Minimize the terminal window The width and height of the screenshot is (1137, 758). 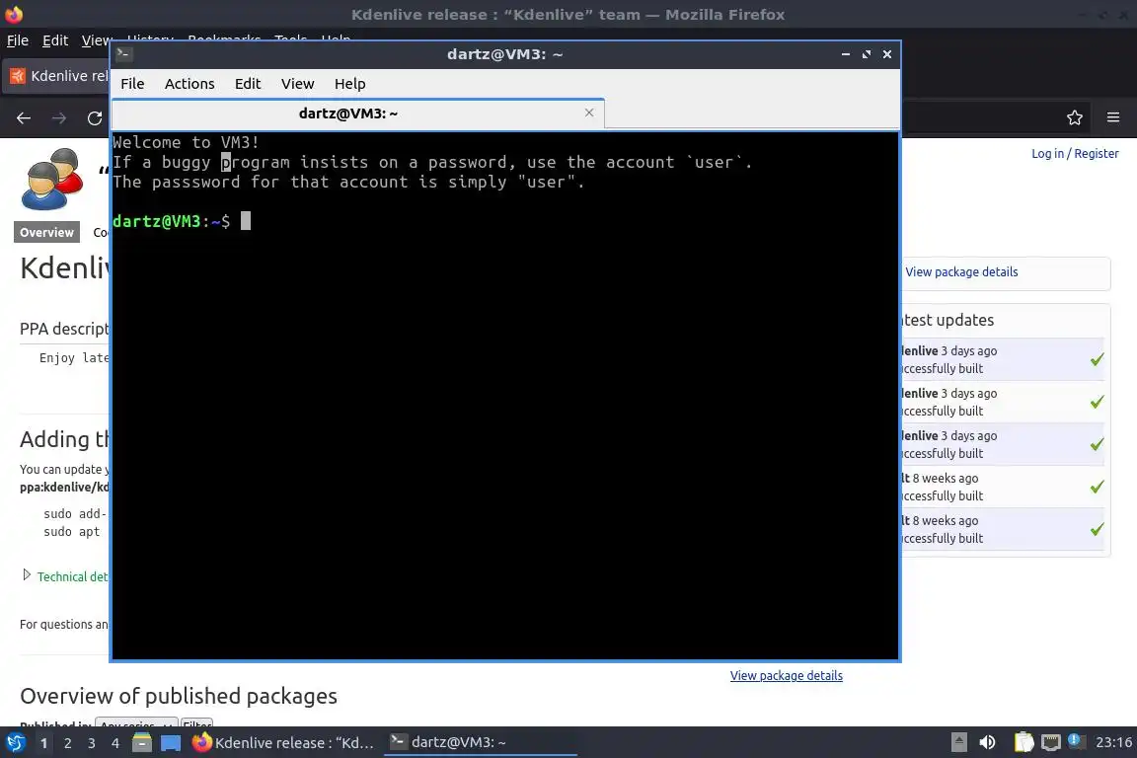846,54
